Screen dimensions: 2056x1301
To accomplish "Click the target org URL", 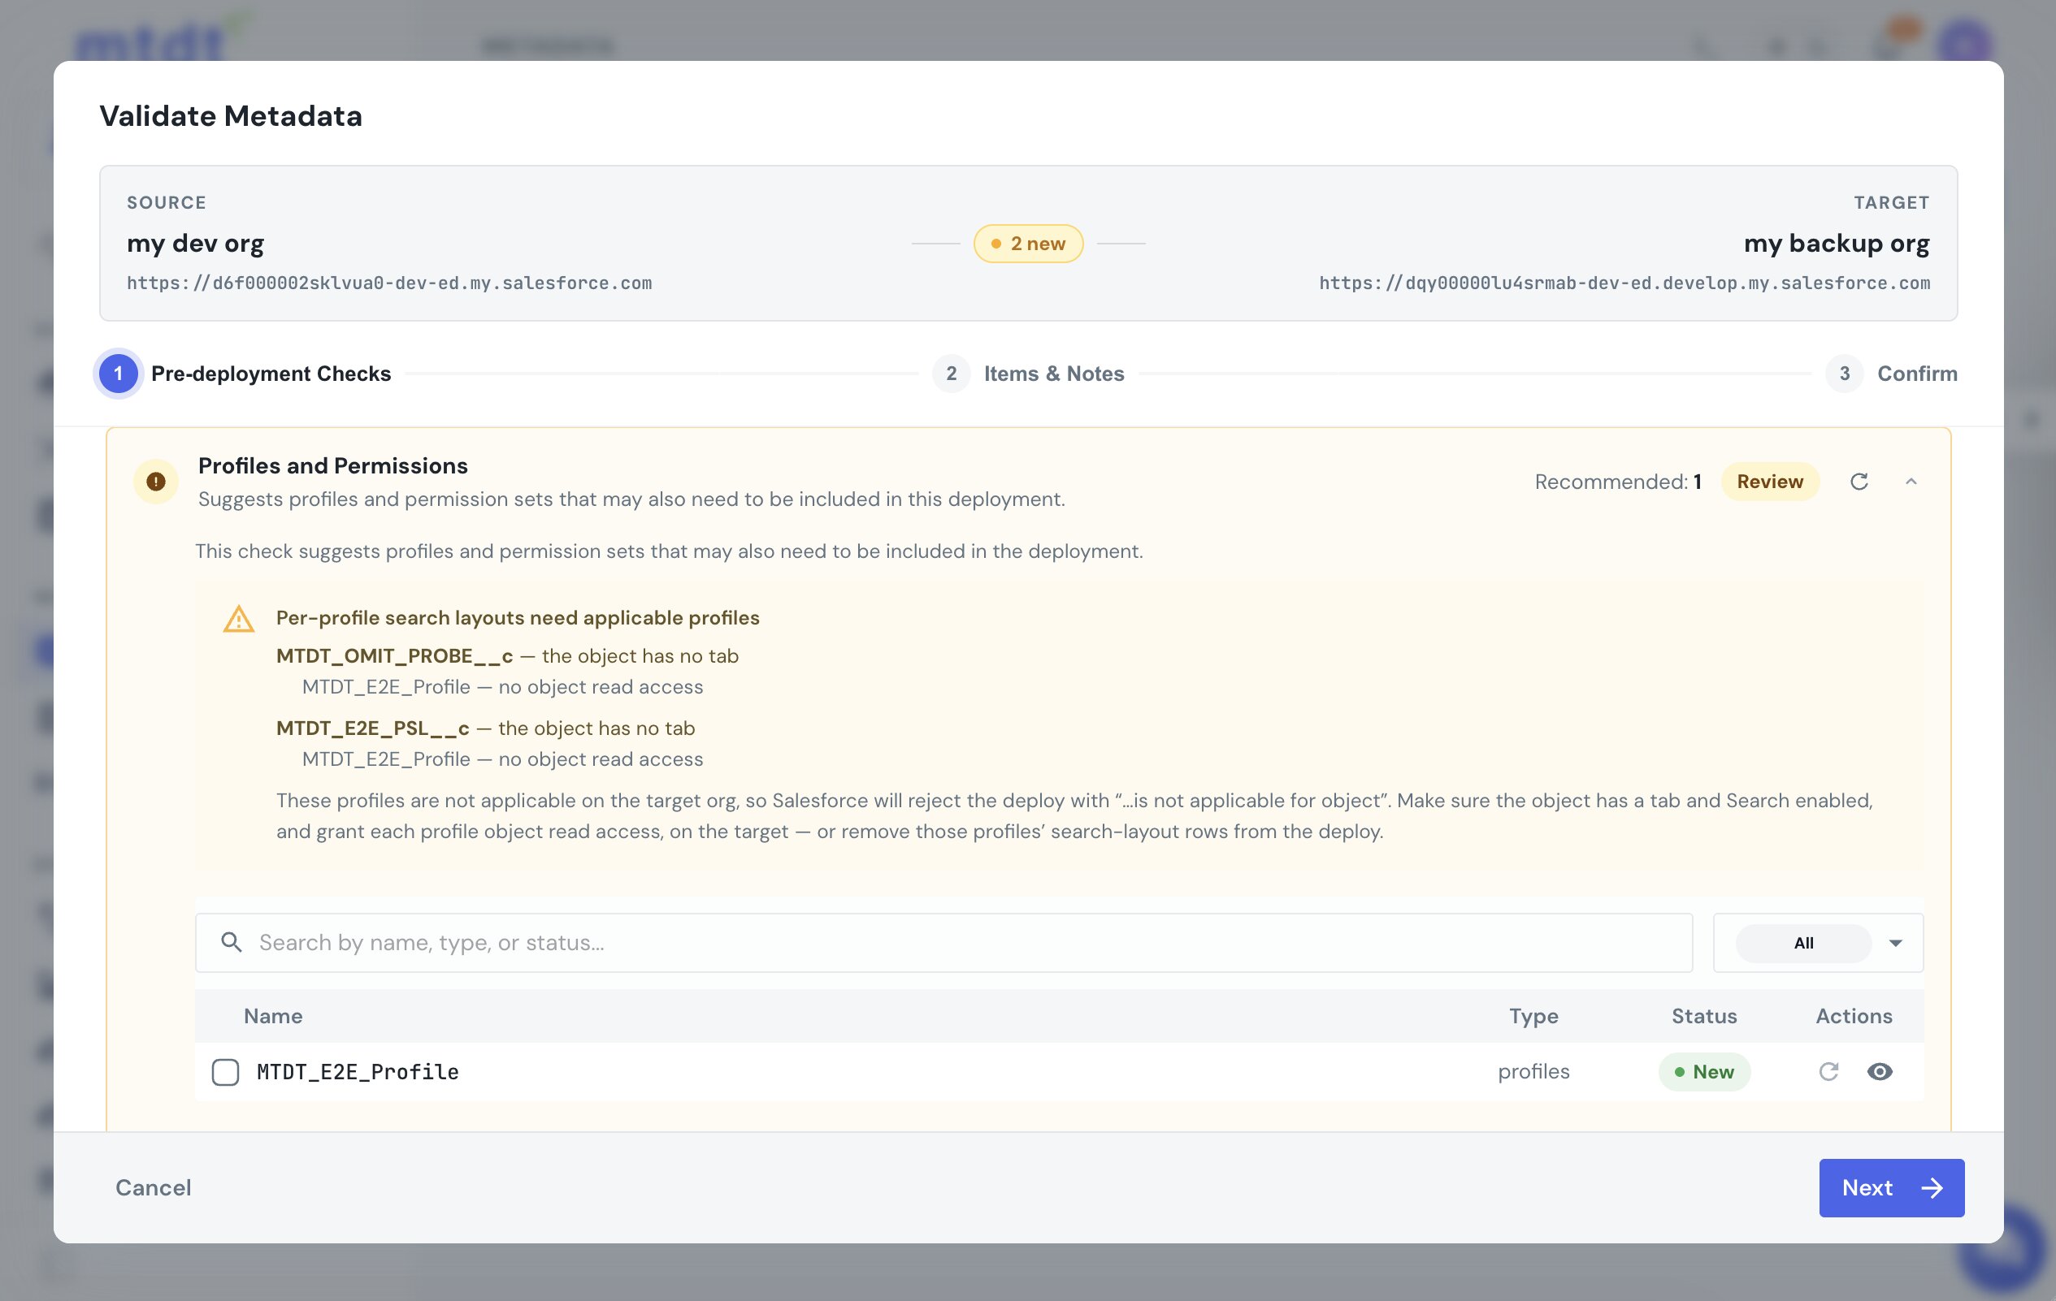I will [1624, 283].
